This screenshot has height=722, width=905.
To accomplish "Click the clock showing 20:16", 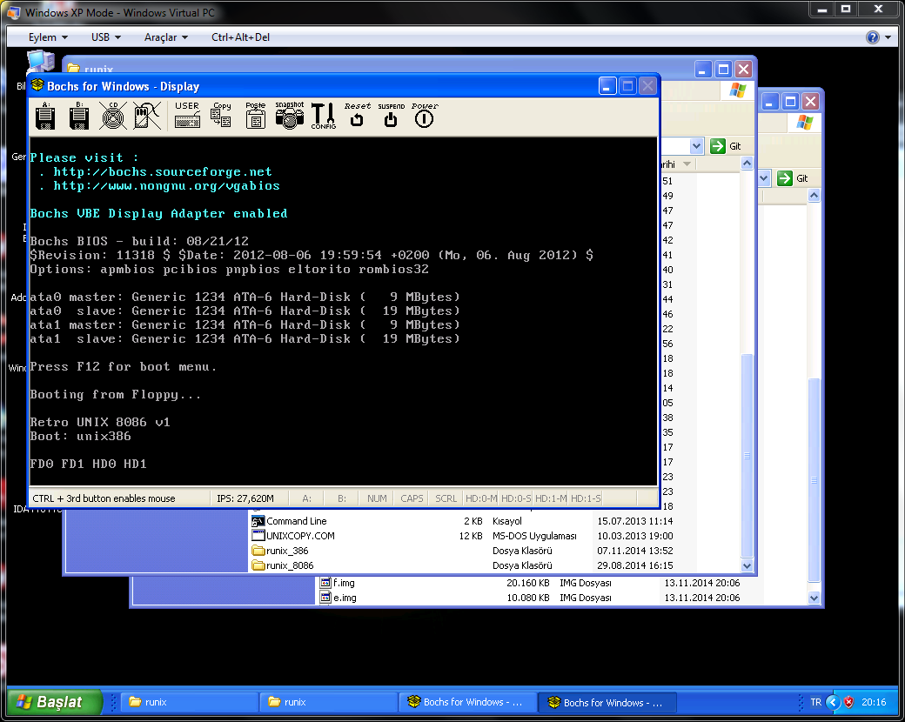I will pyautogui.click(x=874, y=702).
